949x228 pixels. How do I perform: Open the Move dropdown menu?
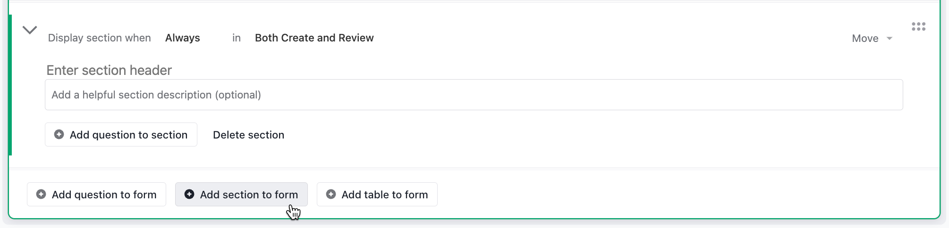coord(872,39)
